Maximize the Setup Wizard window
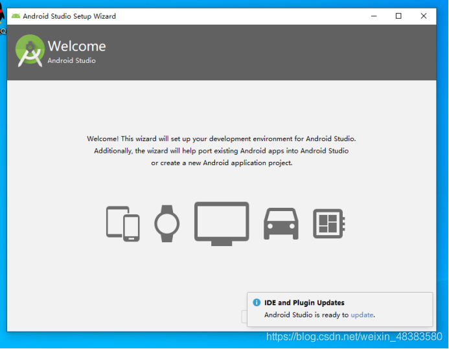 tap(398, 16)
